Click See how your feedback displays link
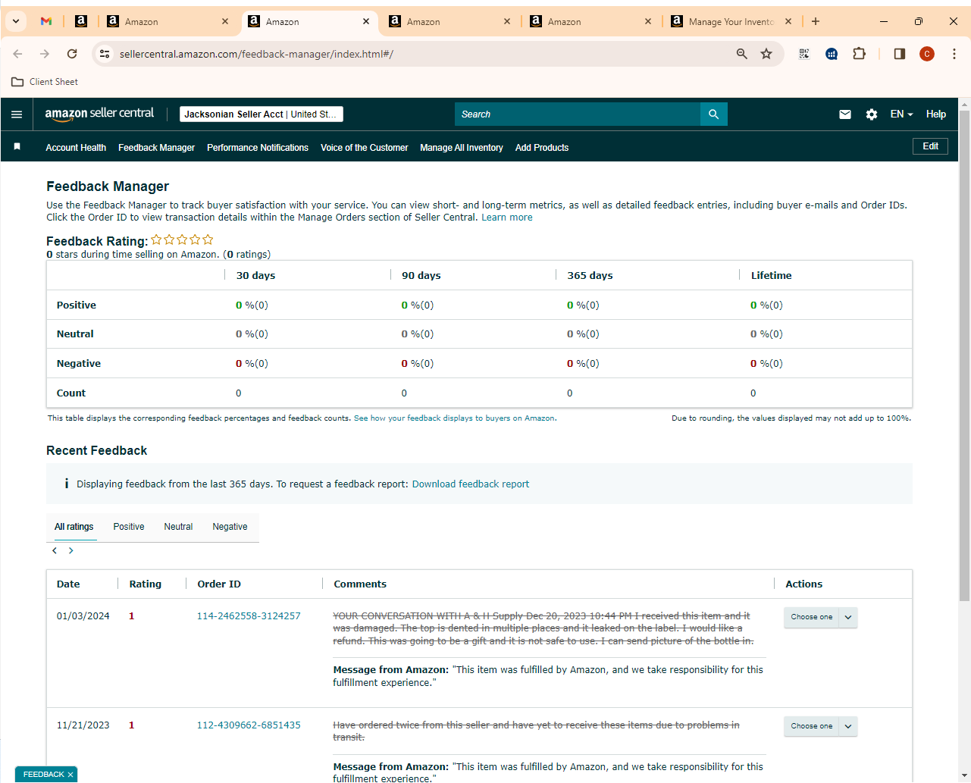971x783 pixels. (x=454, y=418)
